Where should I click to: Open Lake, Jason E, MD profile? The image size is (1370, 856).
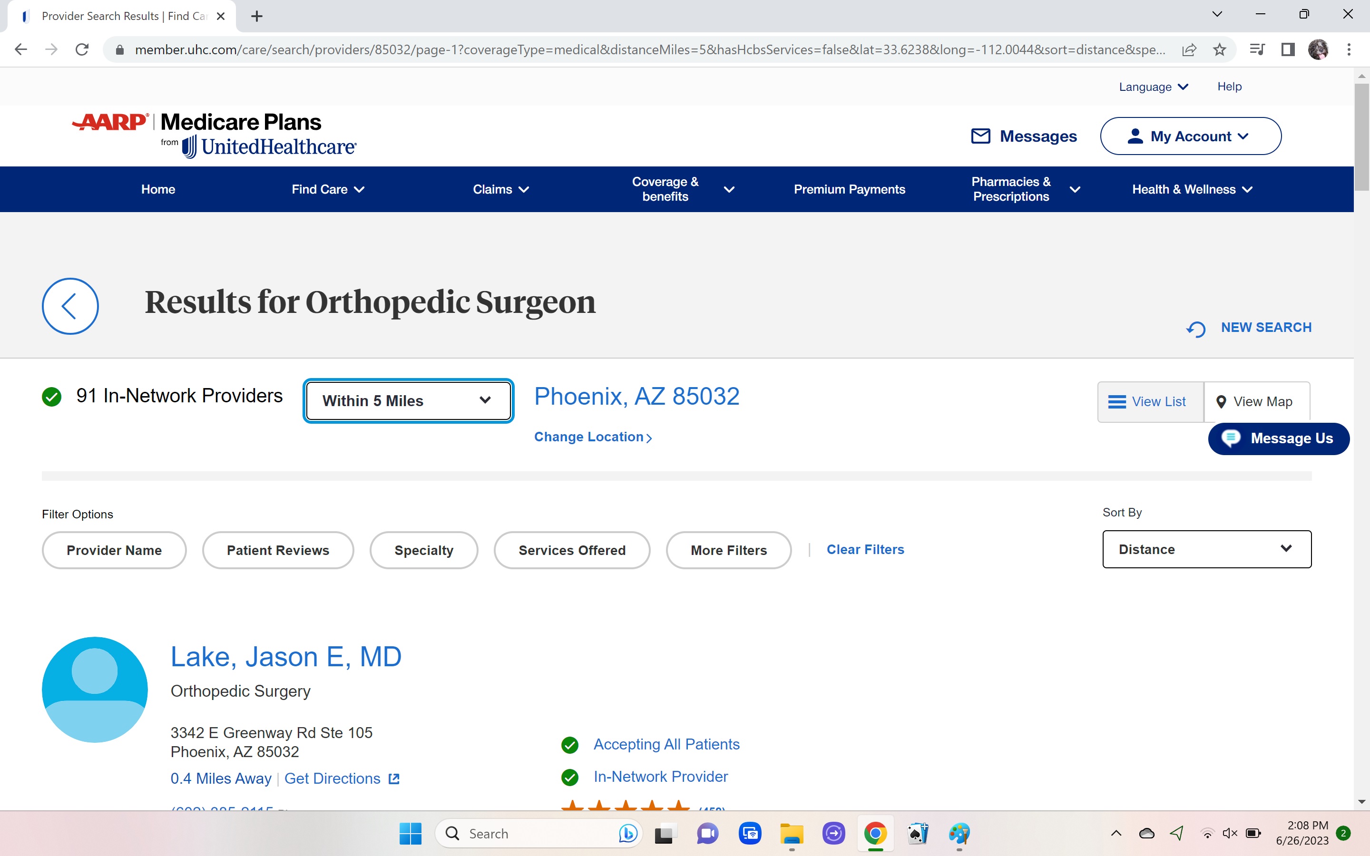[x=286, y=657]
